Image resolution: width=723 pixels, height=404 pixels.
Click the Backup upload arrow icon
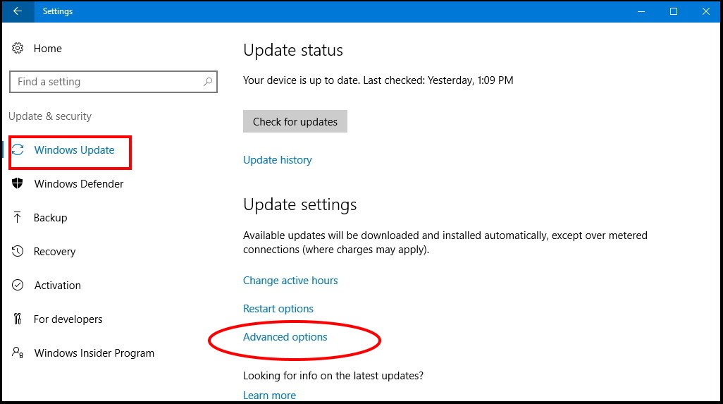18,217
